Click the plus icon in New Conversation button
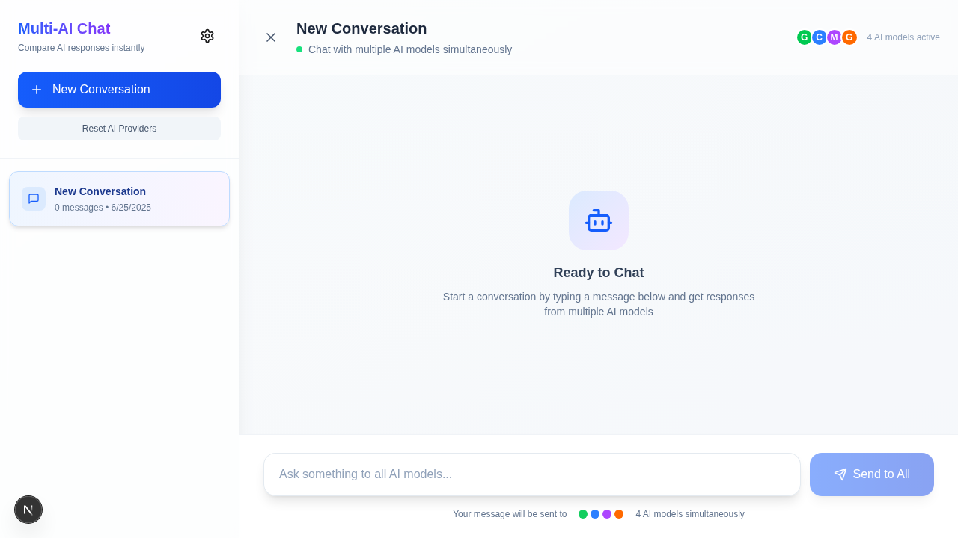This screenshot has width=958, height=538. click(37, 90)
